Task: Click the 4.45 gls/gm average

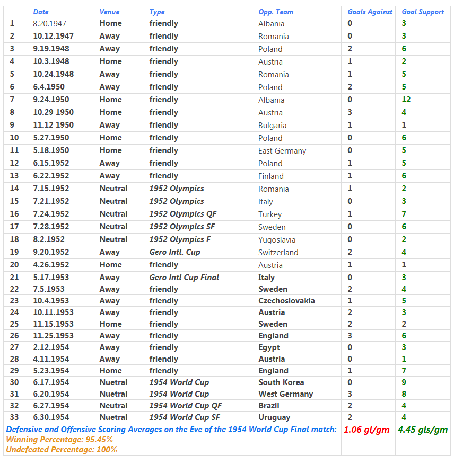Action: [423, 430]
